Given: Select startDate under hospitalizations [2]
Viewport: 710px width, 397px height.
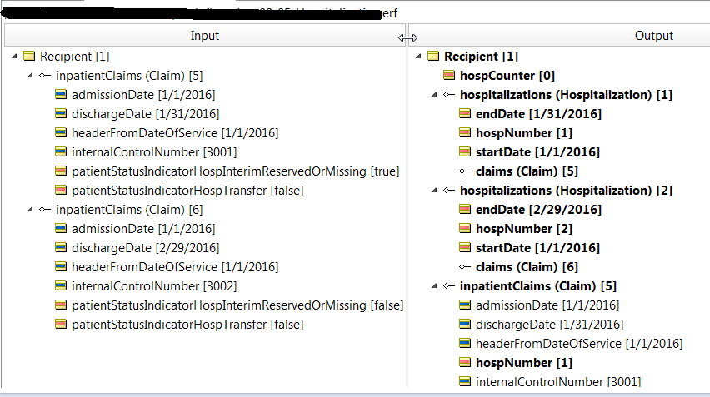Looking at the screenshot, I should pos(537,248).
